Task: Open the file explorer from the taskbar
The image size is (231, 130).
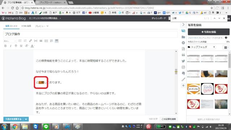Action: click(x=25, y=127)
